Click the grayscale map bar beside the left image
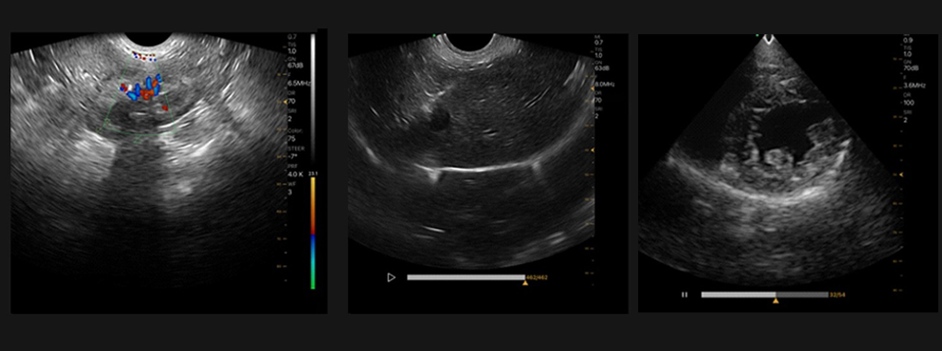This screenshot has width=942, height=351. (312, 99)
